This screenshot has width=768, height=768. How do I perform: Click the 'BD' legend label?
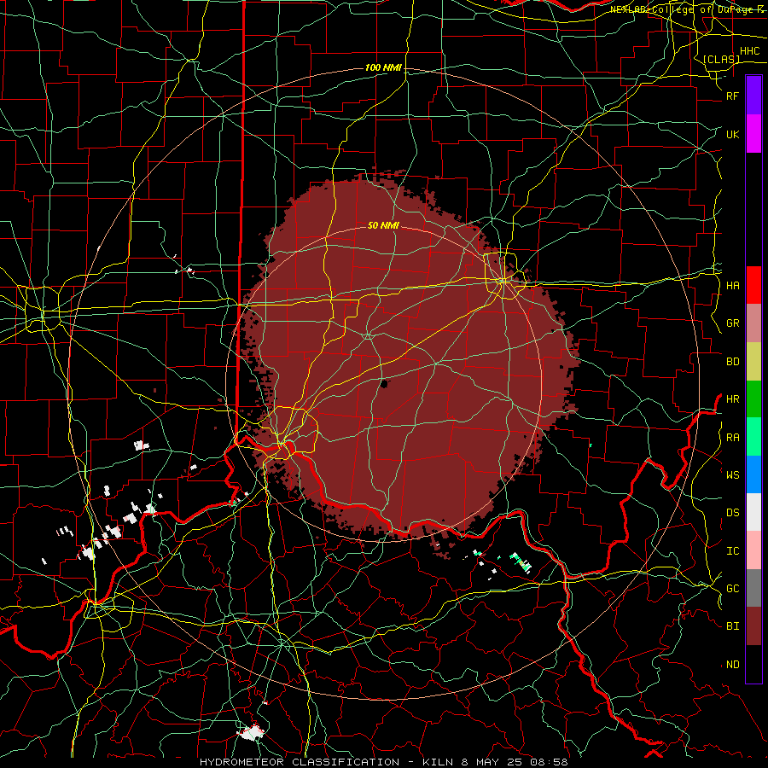[732, 362]
